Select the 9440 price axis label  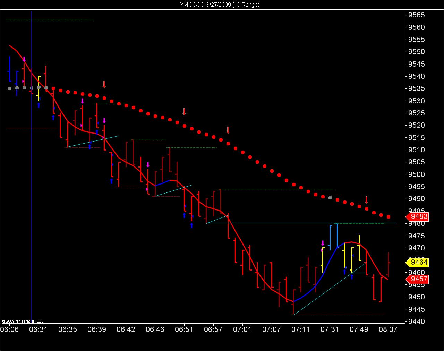click(416, 322)
